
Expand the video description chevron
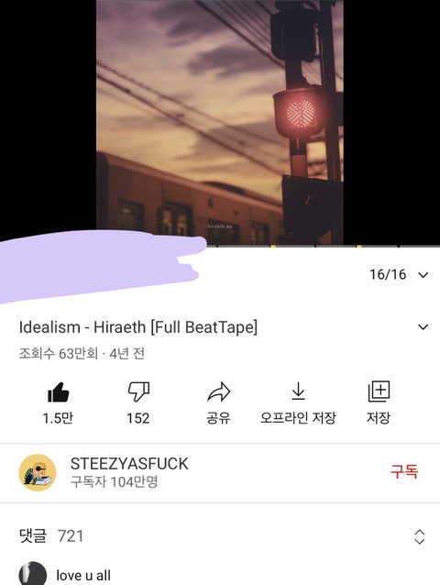click(x=423, y=327)
